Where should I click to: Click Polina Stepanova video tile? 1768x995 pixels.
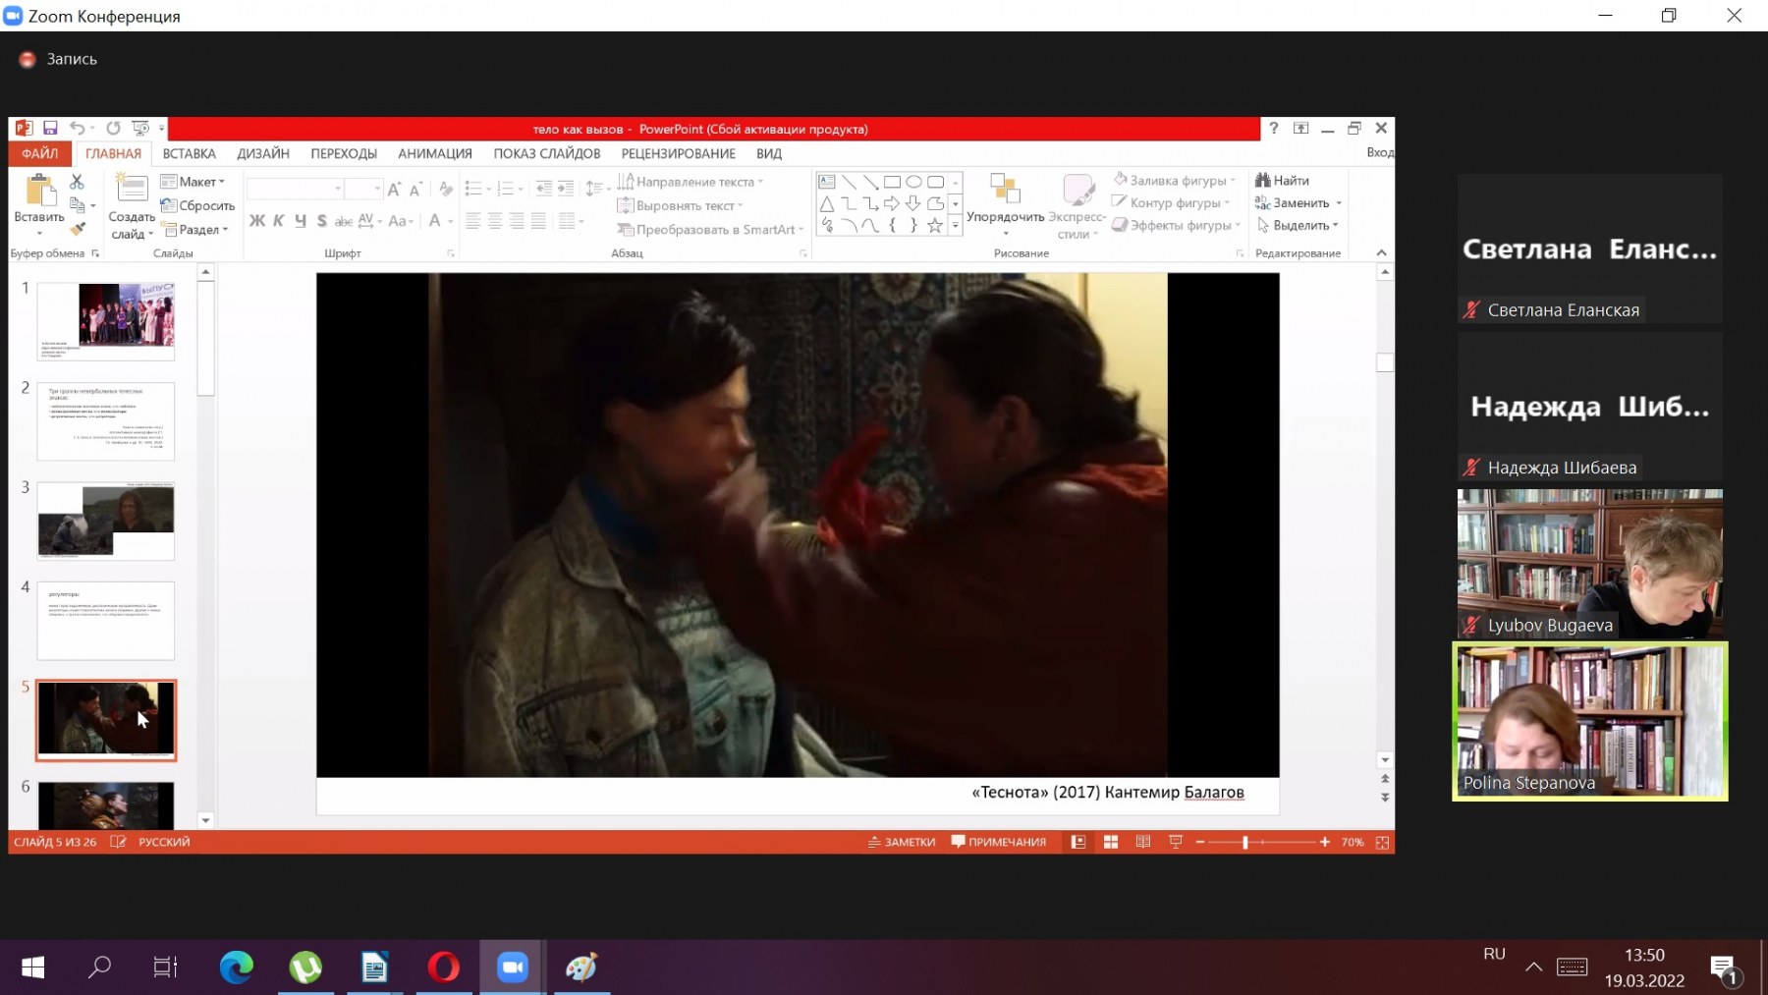click(x=1590, y=721)
